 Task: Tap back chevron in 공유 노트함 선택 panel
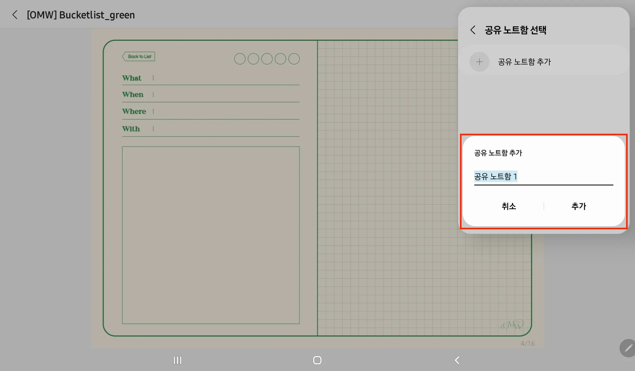click(x=473, y=30)
